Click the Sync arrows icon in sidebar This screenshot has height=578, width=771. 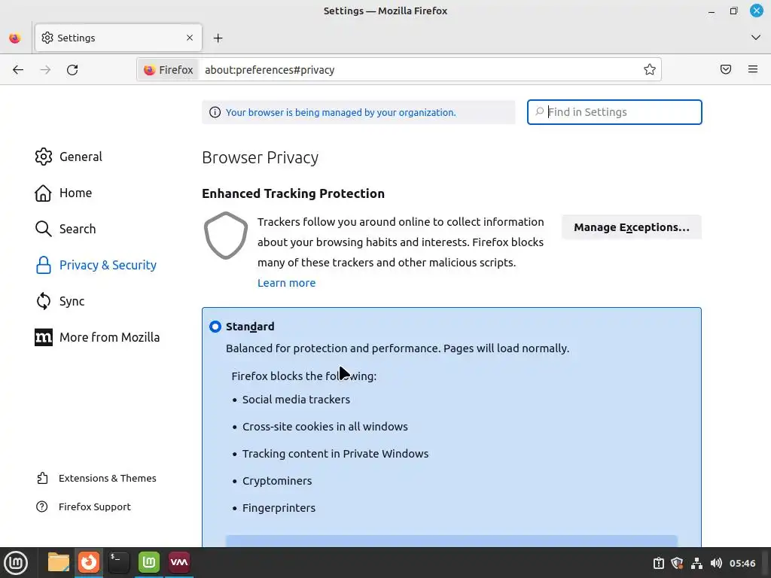(x=43, y=301)
